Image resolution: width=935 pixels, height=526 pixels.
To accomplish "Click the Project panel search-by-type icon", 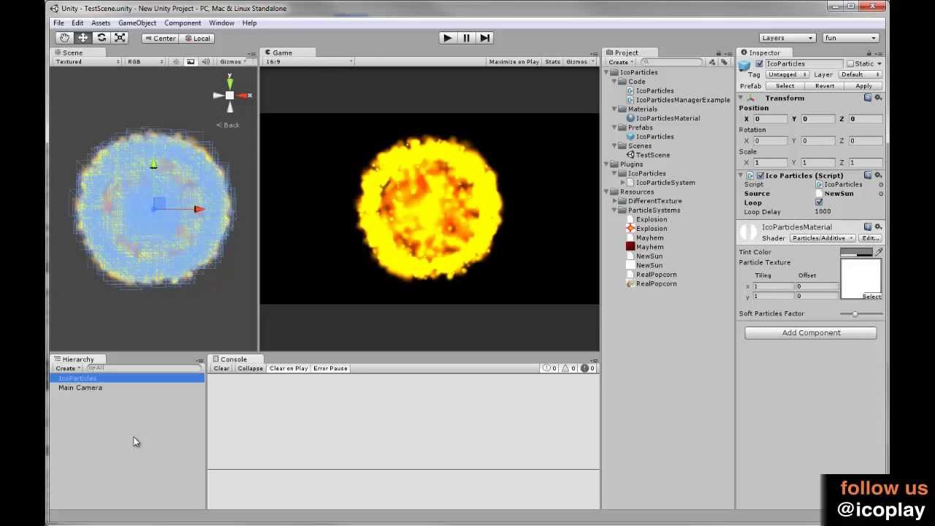I will point(714,62).
